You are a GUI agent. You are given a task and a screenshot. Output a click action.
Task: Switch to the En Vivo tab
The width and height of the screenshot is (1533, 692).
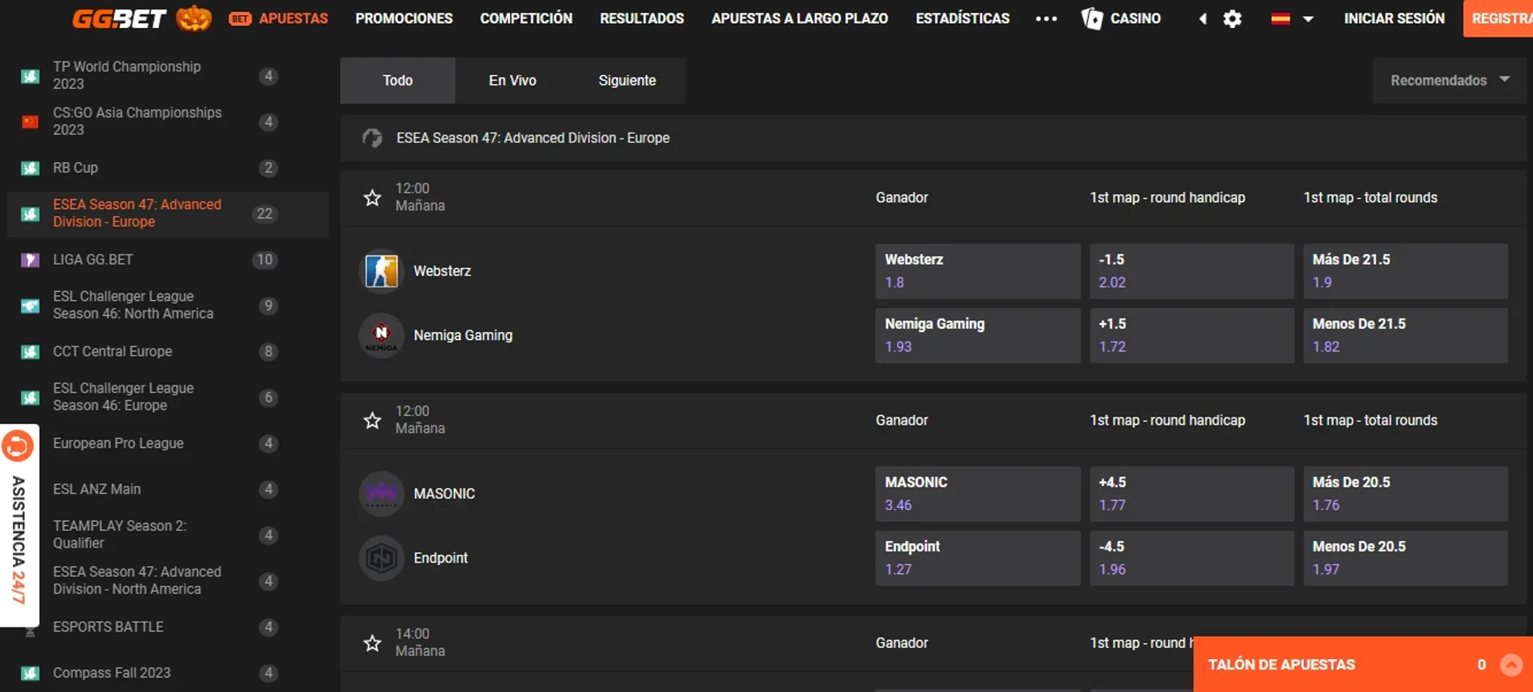click(513, 81)
